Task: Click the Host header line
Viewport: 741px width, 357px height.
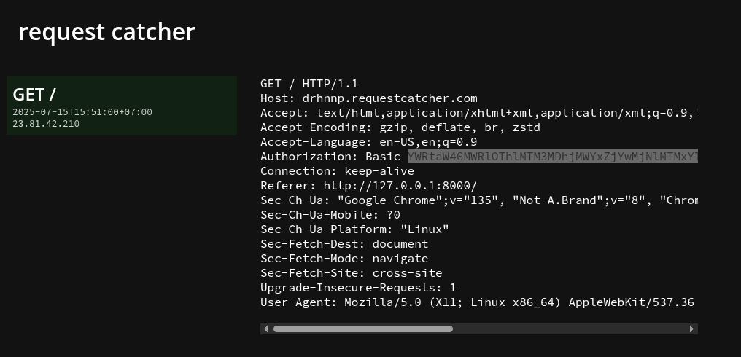Action: (368, 98)
